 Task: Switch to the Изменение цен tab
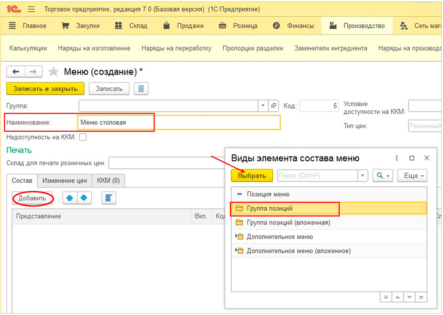65,181
